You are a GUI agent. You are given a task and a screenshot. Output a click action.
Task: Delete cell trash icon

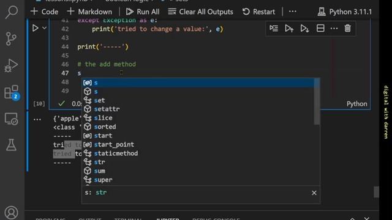[x=347, y=29]
